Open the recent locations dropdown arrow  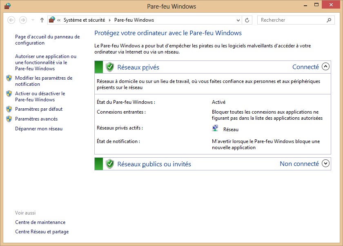(33, 20)
